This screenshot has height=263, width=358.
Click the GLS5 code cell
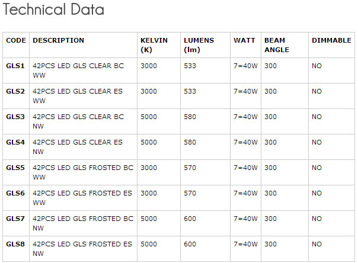click(15, 168)
